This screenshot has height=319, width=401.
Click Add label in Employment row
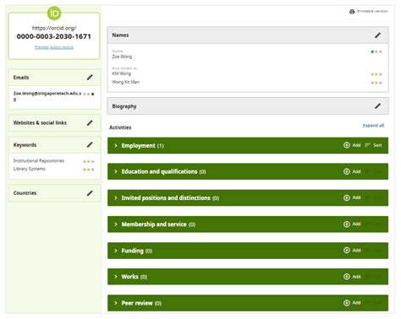coord(356,145)
